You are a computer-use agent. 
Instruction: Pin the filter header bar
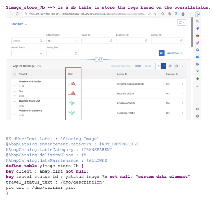101,59
